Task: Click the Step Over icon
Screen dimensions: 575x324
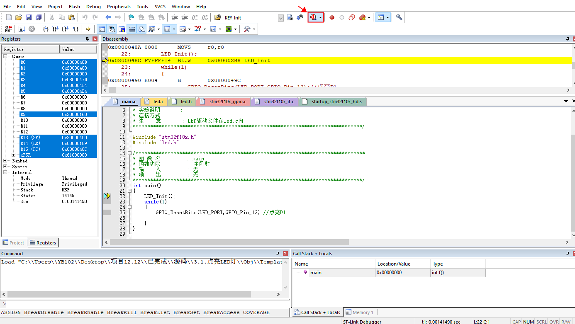Action: tap(56, 29)
